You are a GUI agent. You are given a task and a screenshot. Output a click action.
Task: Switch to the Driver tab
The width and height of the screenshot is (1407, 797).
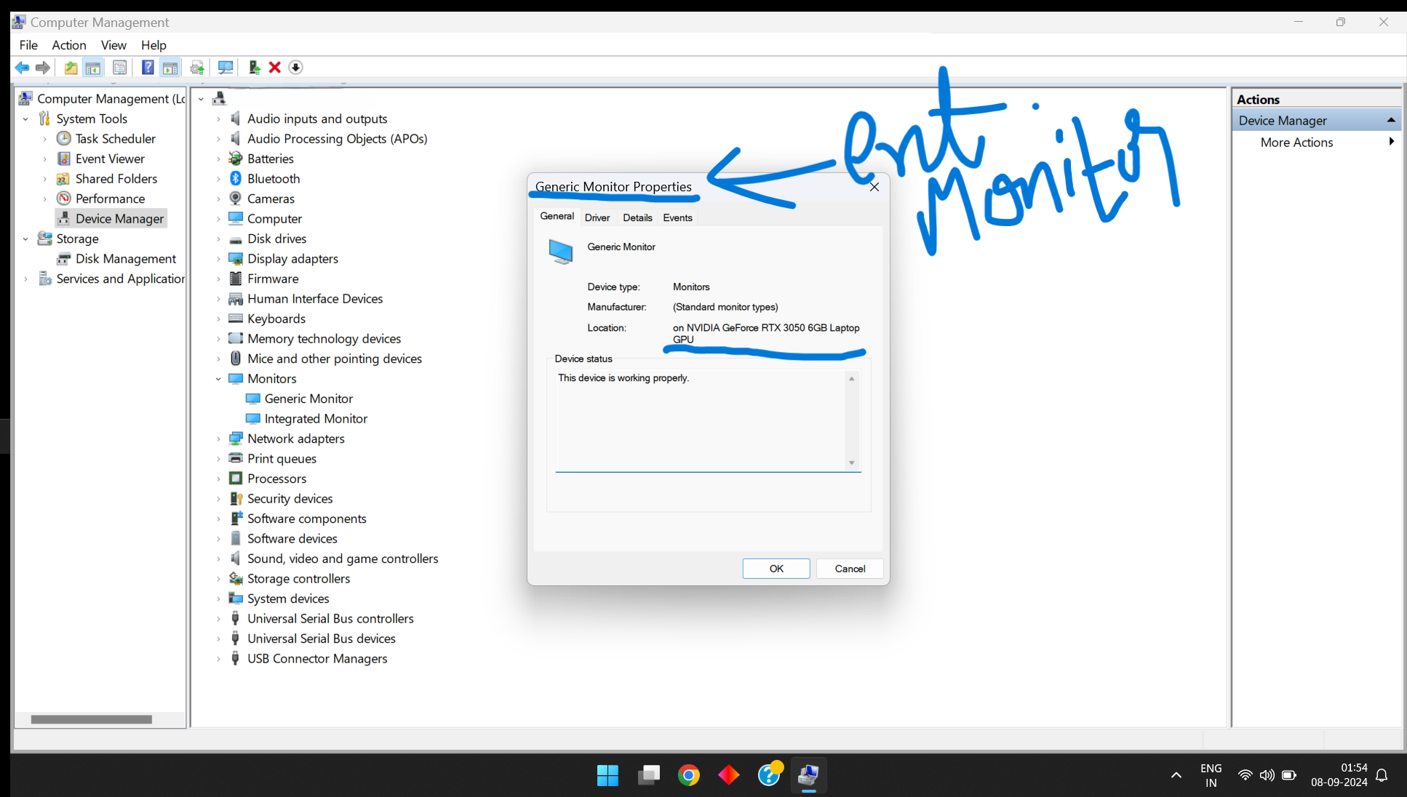[x=597, y=217]
